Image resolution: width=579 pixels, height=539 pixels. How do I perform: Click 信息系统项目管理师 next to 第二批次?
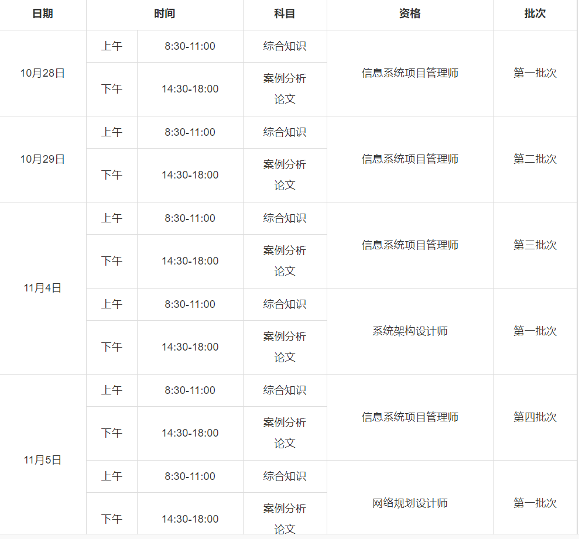point(410,159)
